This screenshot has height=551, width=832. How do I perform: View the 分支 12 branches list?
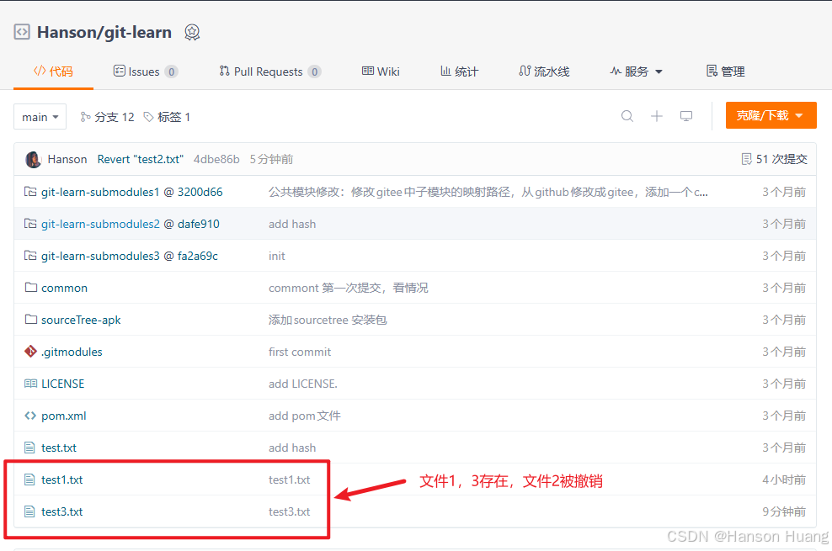pos(107,117)
